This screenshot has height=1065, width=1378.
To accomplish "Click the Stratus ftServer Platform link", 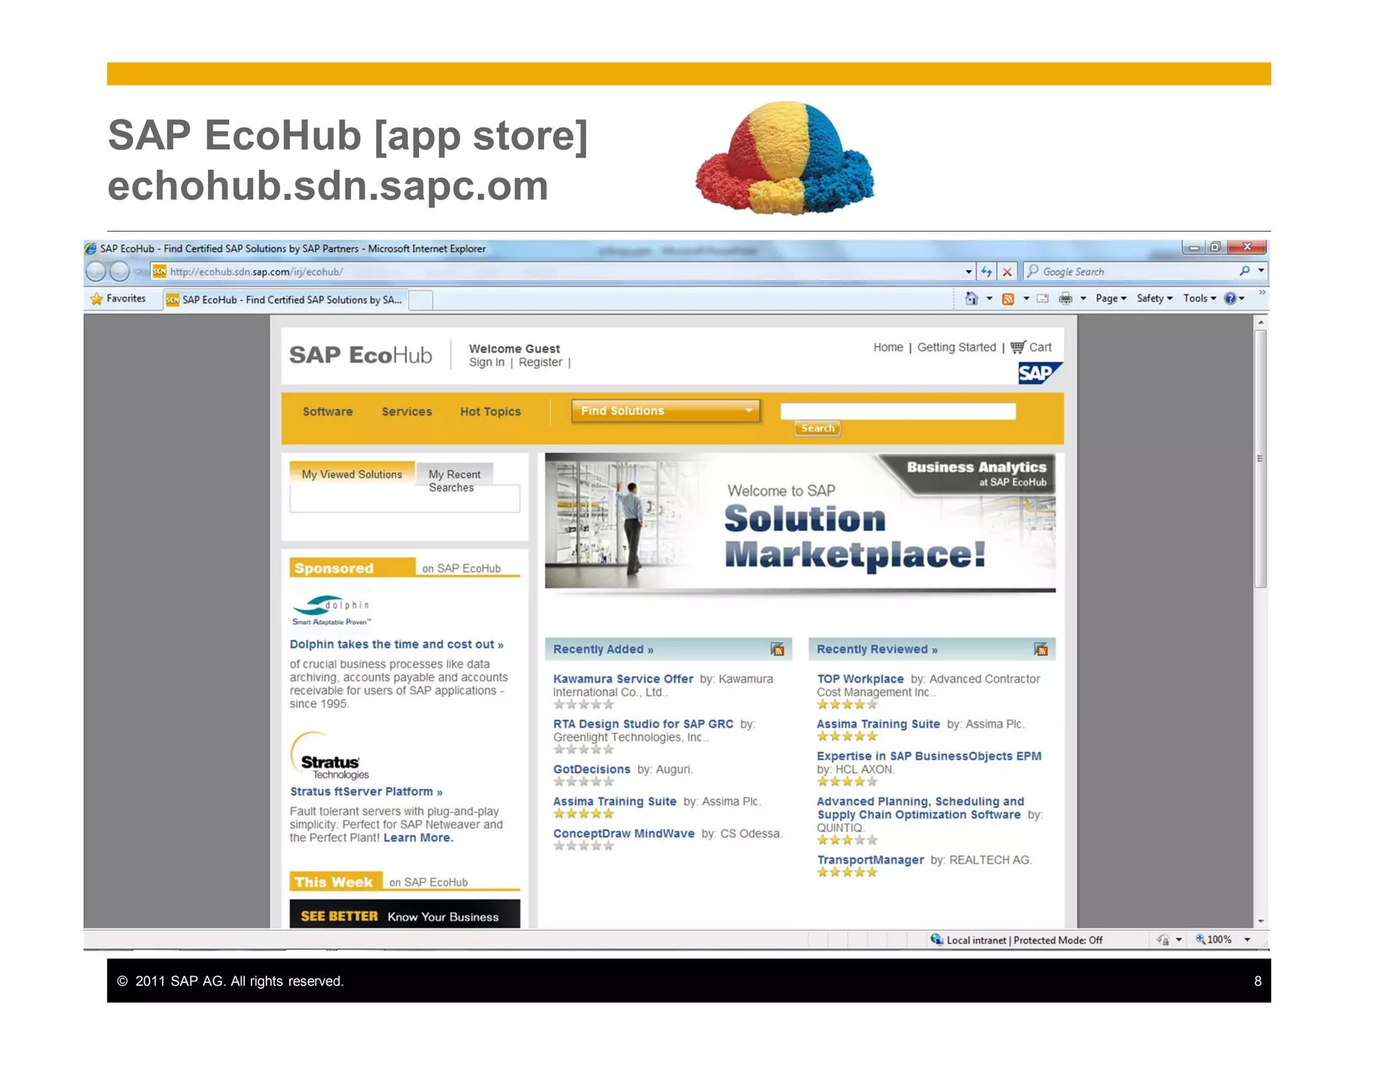I will pos(366,792).
